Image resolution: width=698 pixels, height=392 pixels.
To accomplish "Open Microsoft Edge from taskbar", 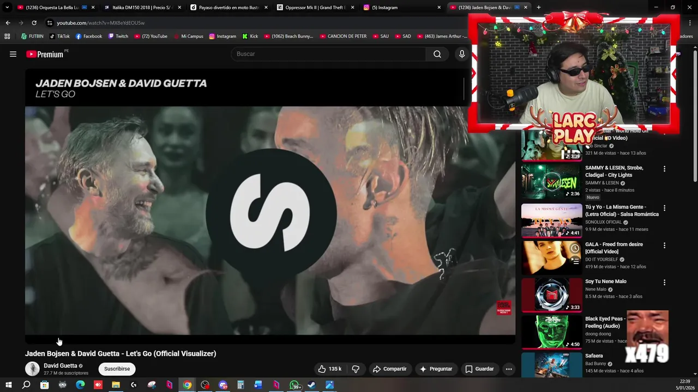I will pos(80,385).
